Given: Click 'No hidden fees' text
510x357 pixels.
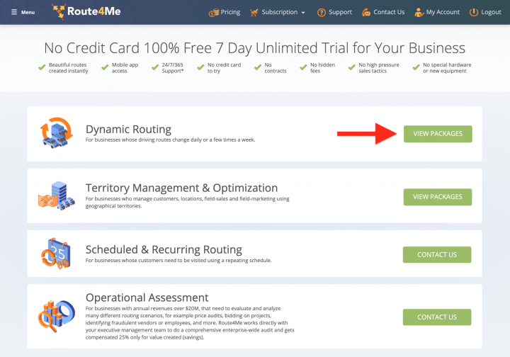Looking at the screenshot, I should (x=322, y=67).
